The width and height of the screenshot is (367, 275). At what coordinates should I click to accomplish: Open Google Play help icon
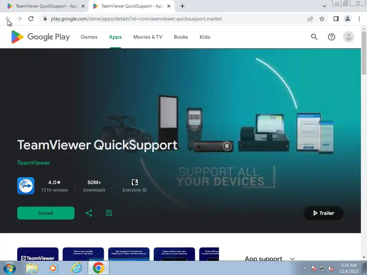[x=332, y=37]
